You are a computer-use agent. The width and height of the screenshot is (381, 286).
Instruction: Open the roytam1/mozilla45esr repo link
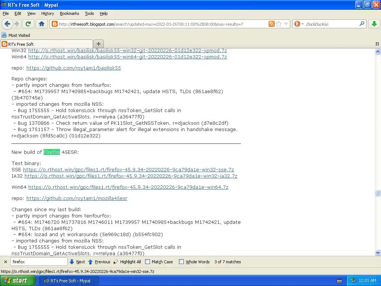point(77,198)
